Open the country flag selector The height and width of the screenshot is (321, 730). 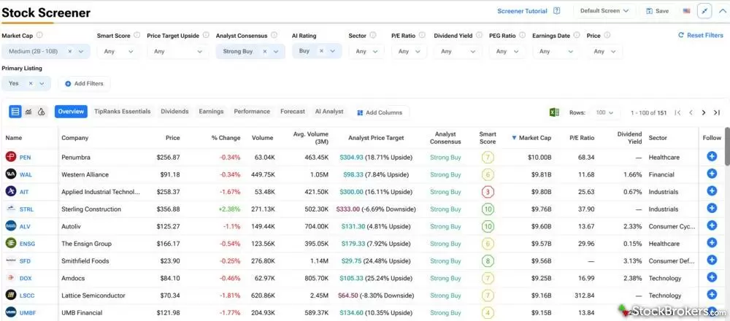tap(686, 11)
